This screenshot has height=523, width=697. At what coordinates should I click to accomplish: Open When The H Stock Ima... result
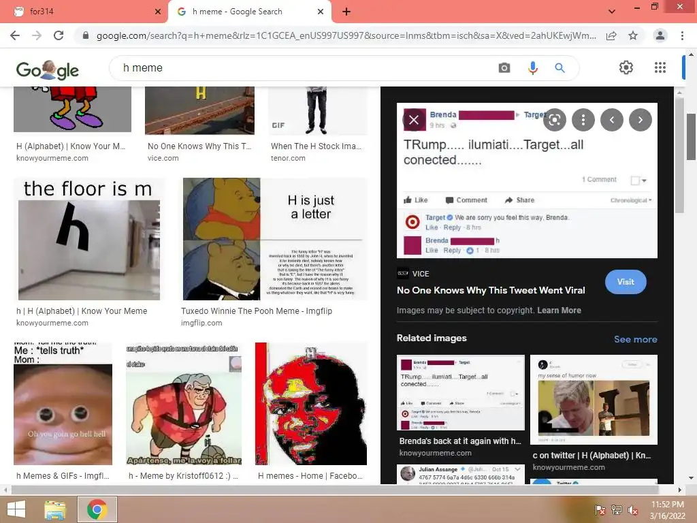click(316, 146)
